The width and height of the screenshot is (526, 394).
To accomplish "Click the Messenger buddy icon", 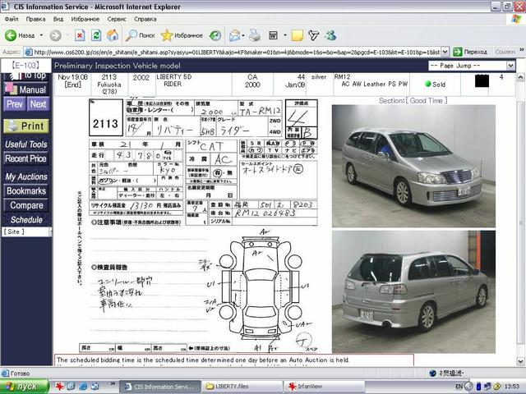I will pyautogui.click(x=330, y=35).
